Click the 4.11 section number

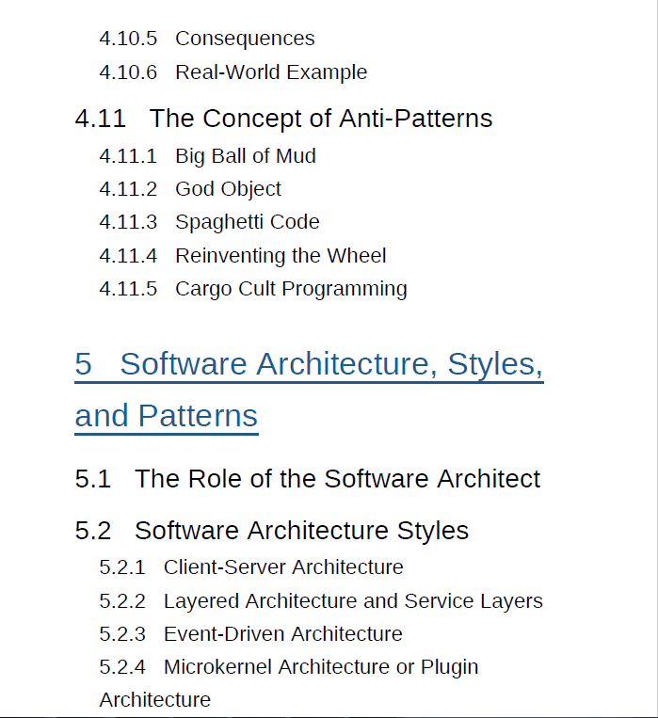coord(99,119)
